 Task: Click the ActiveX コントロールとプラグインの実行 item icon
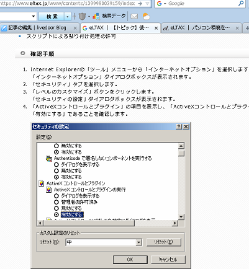click(49, 190)
